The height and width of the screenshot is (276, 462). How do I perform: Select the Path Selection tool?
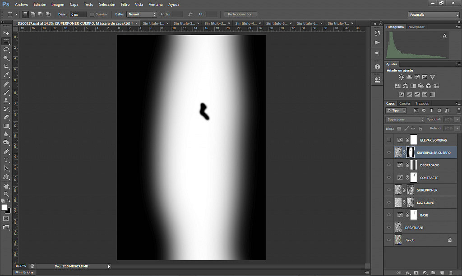coord(6,169)
